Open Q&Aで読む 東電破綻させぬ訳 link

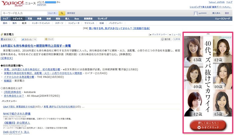pos(19,107)
